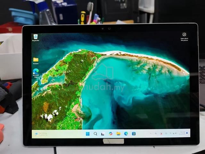The height and width of the screenshot is (154, 205).
Task: Open taskbar Search magnifier
Action: coord(95,134)
